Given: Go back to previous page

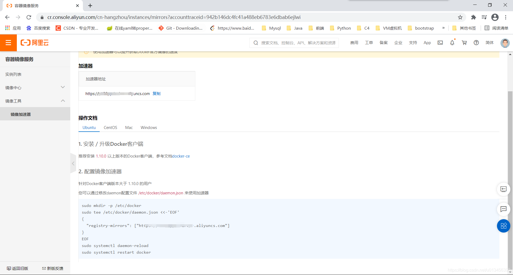Looking at the screenshot, I should [7, 17].
